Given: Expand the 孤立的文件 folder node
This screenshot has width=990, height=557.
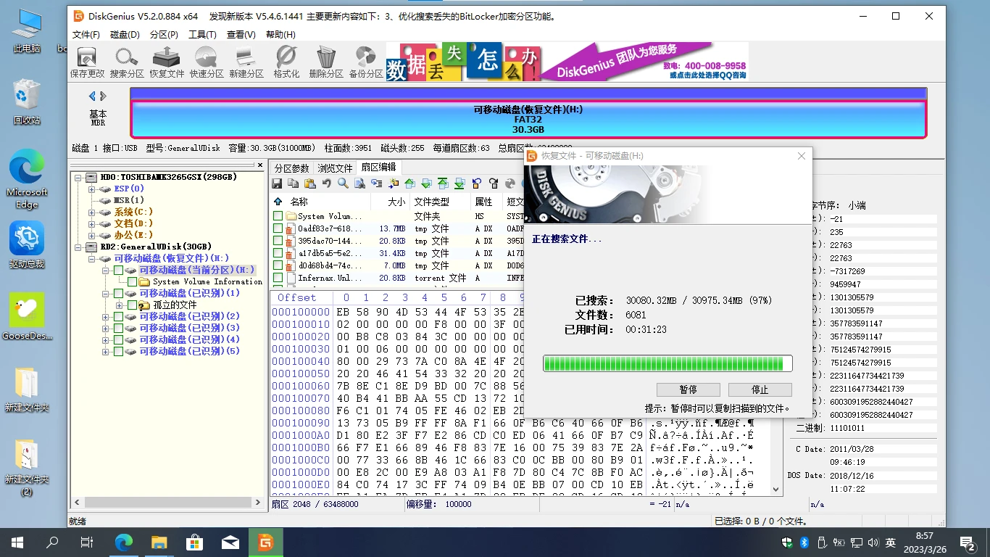Looking at the screenshot, I should point(120,305).
